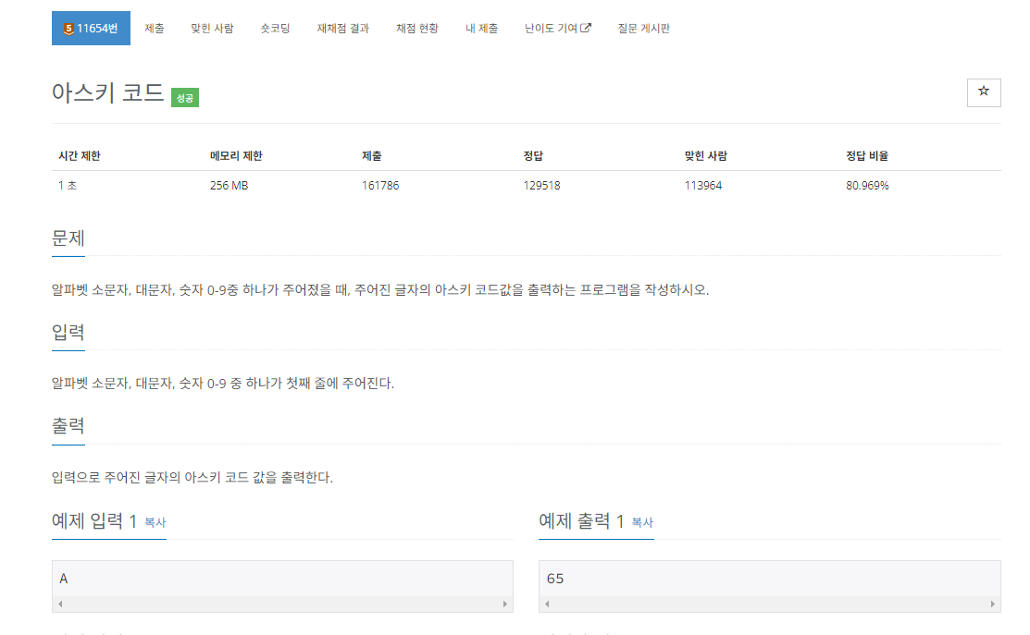Click the right scroll arrow of example input box
This screenshot has height=635, width=1030.
(x=504, y=604)
